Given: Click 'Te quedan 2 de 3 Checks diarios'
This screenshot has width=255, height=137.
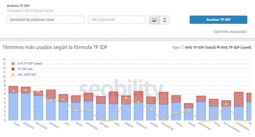Looking at the screenshot, I should 30,11.
